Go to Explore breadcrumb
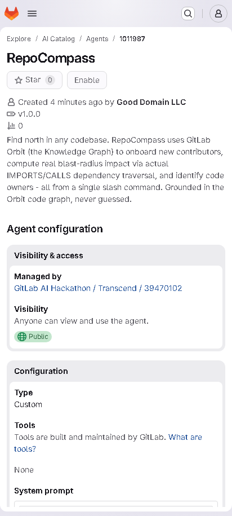Screen dimensions: 232x516 [x=19, y=39]
